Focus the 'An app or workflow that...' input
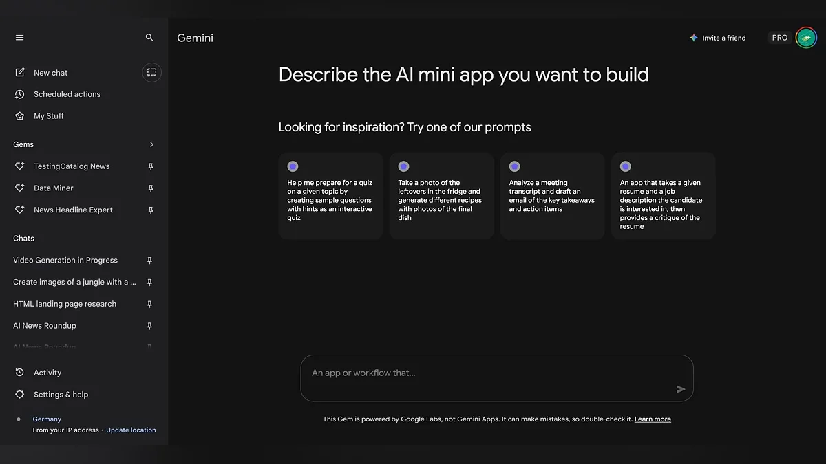This screenshot has width=826, height=464. coord(496,378)
